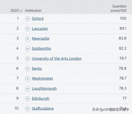The image size is (132, 114).
Task: Open the Lancaster institution link
Action: point(40,29)
